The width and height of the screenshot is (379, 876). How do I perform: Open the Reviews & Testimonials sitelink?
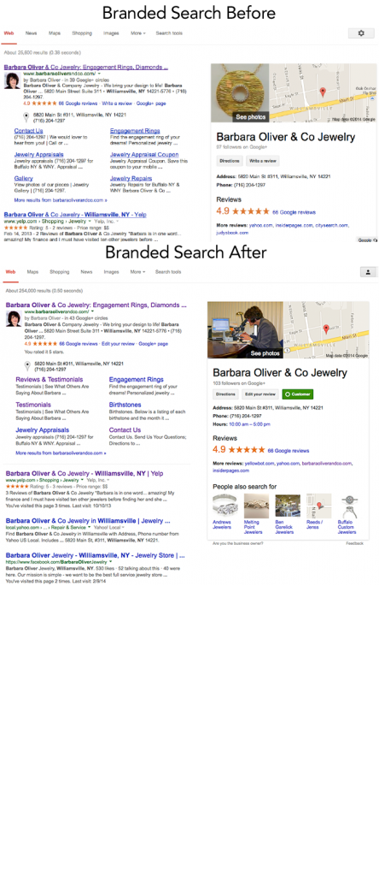(x=49, y=380)
